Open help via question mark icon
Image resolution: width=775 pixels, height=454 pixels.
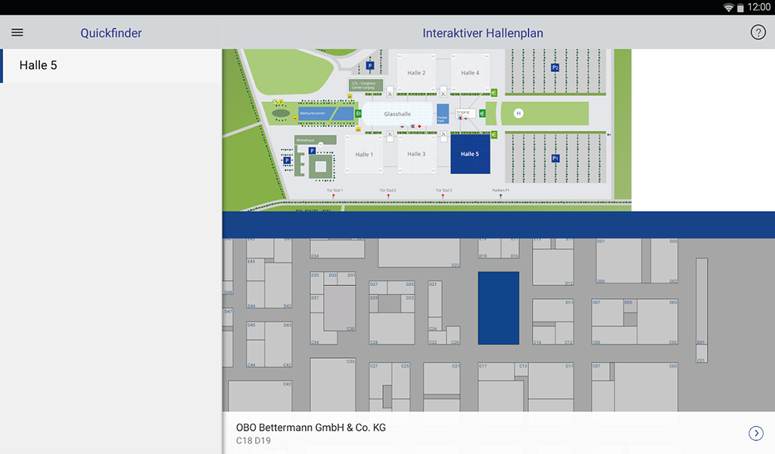[758, 33]
